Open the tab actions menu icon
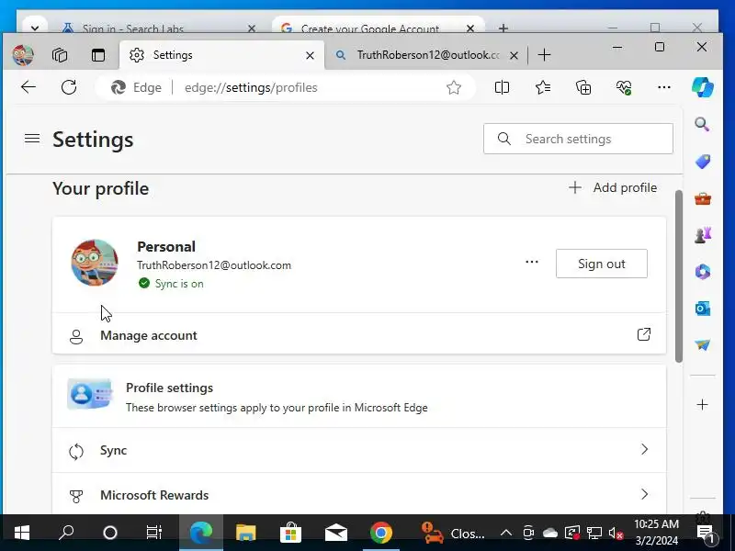 [x=98, y=55]
